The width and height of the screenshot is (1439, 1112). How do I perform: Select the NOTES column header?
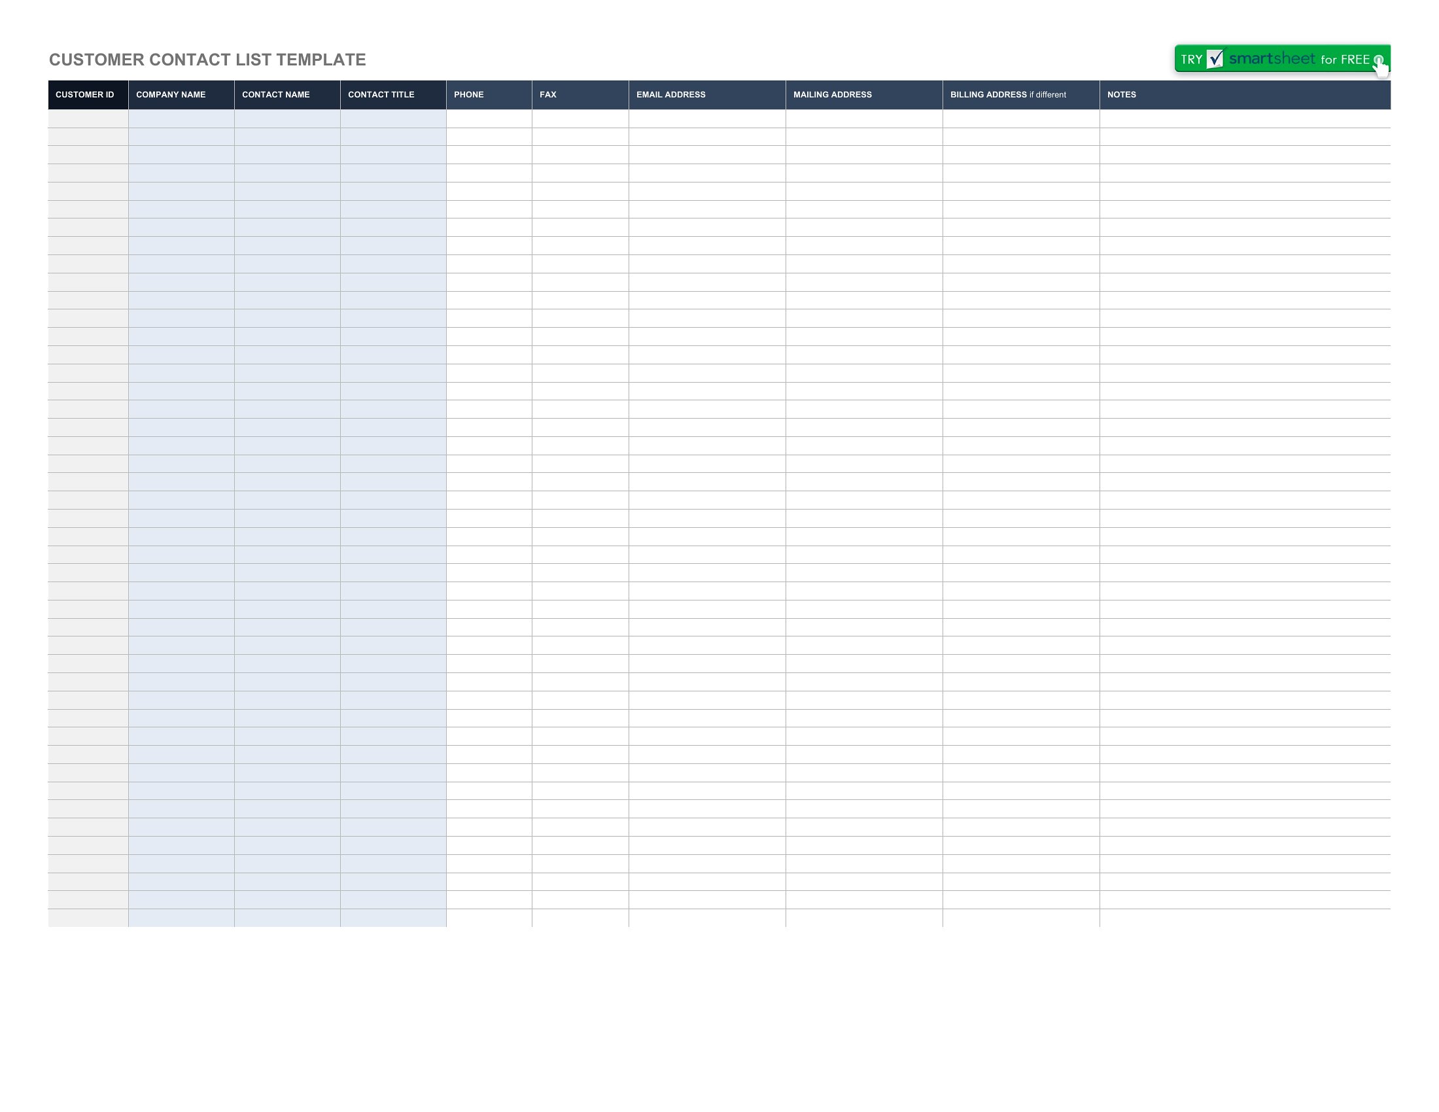pyautogui.click(x=1245, y=95)
